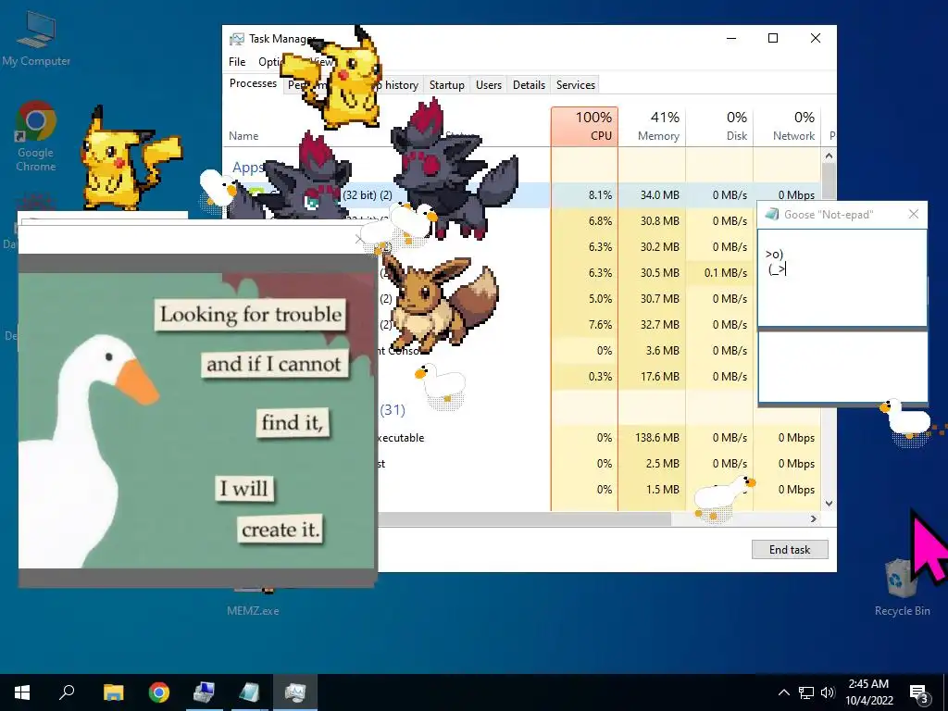Maximize the Task Manager window
The width and height of the screenshot is (948, 711).
pos(773,38)
